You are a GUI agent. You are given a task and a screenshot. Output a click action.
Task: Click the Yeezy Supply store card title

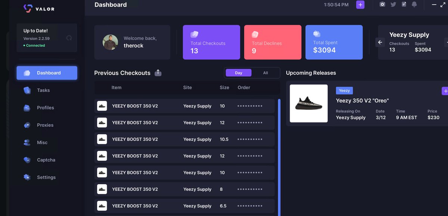click(x=409, y=35)
